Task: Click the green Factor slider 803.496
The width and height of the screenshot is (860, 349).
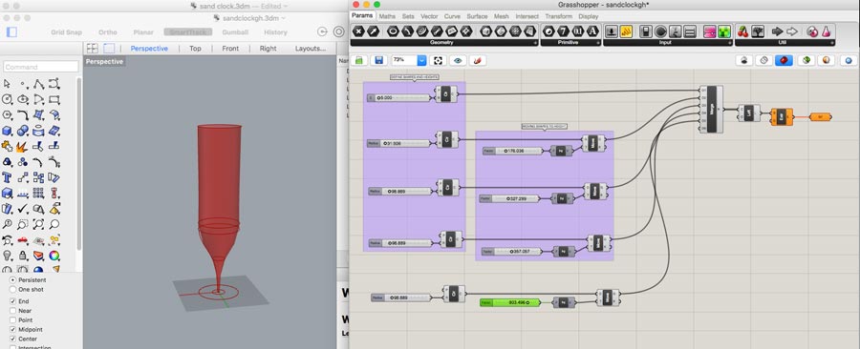Action: (510, 302)
